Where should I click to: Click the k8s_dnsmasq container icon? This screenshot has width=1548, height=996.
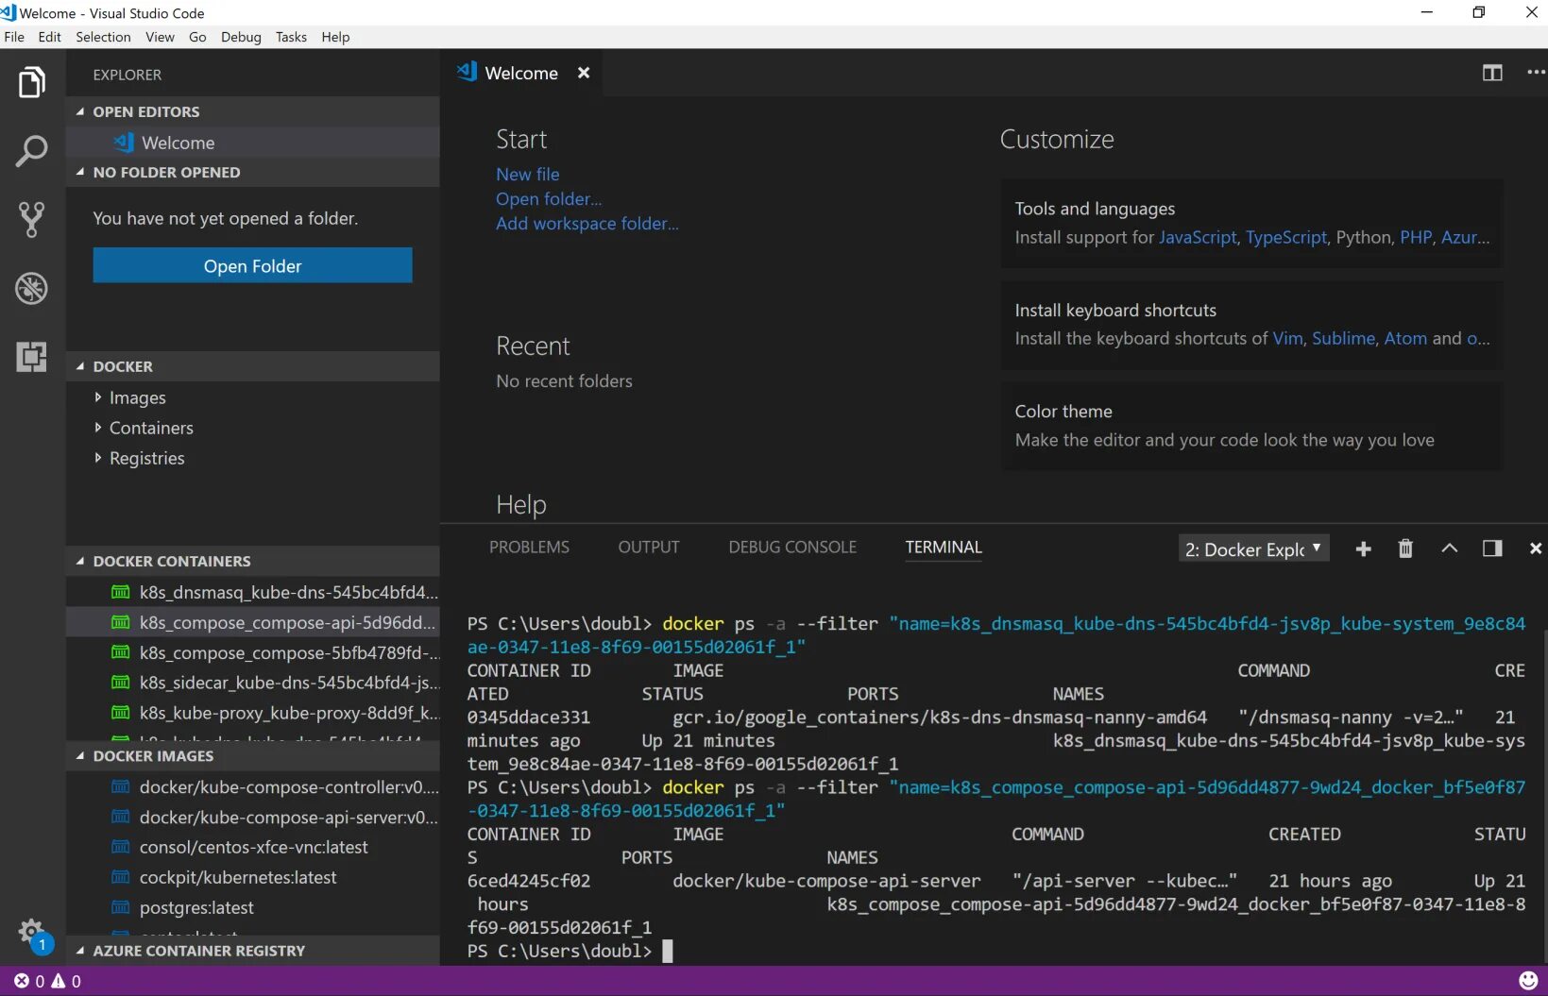click(x=121, y=592)
